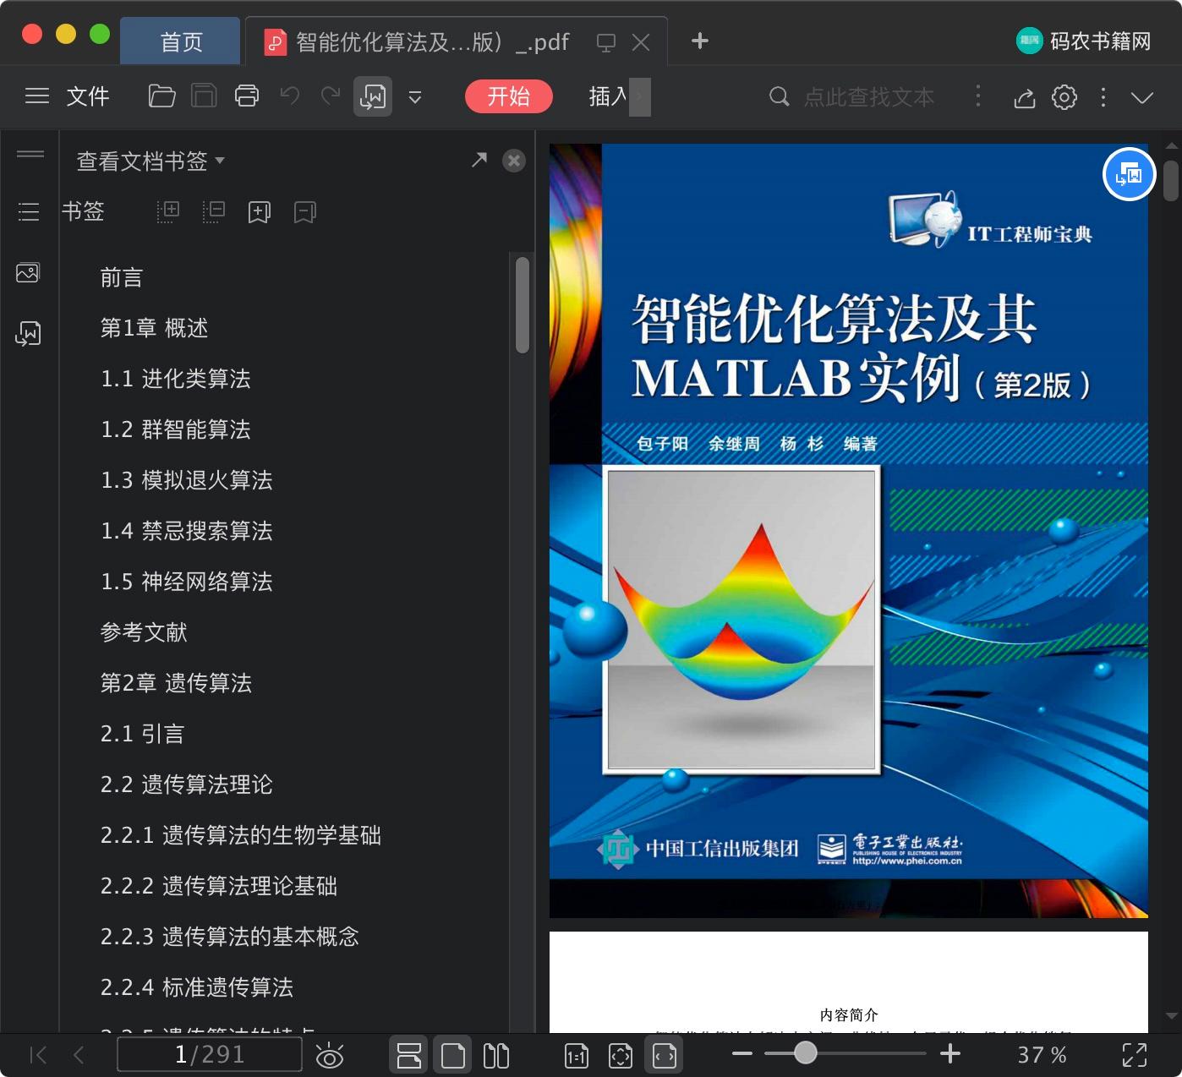Click the presentation screen icon in tab
The image size is (1182, 1077).
(605, 42)
